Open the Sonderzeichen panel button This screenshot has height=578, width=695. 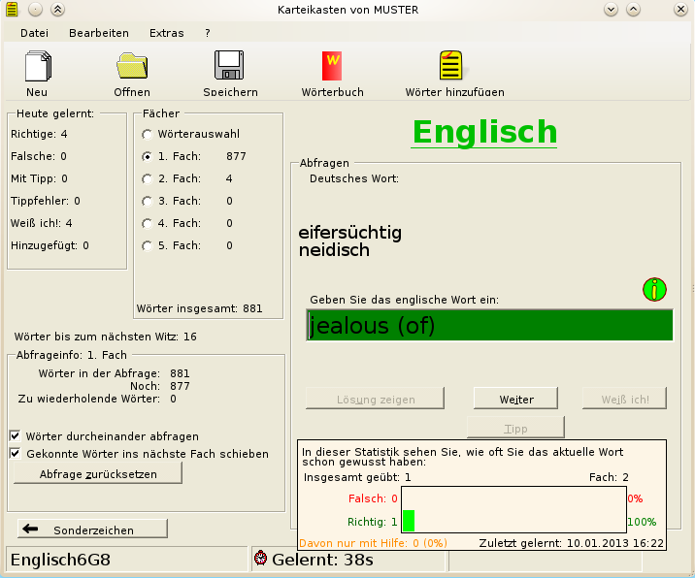[x=92, y=529]
